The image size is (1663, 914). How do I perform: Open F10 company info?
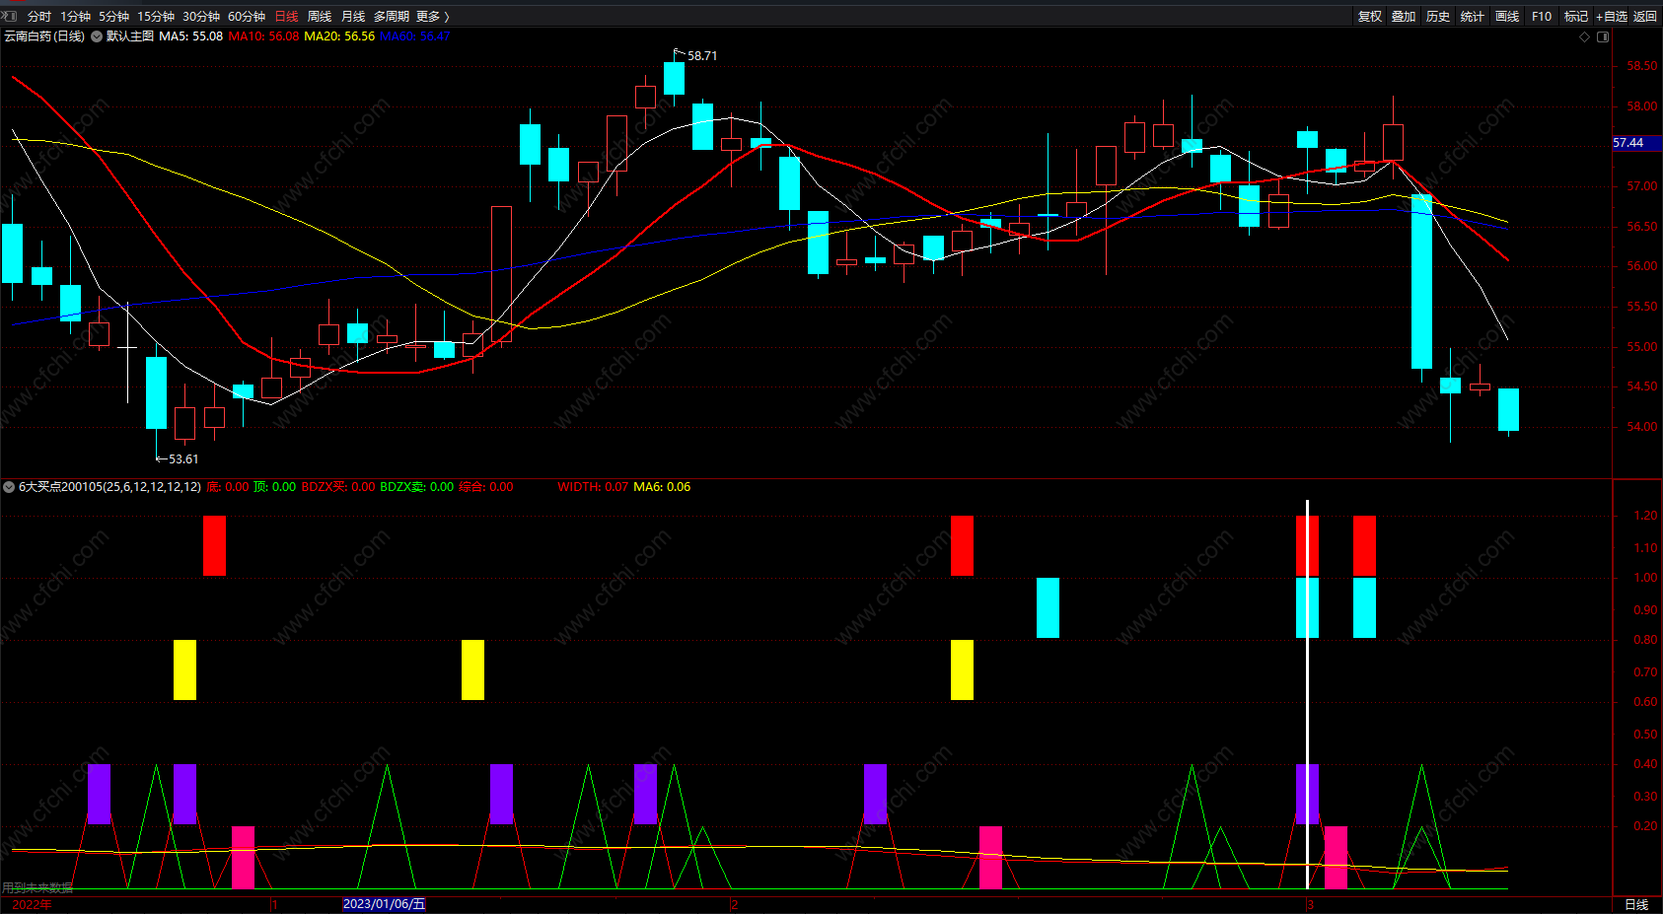[1542, 17]
